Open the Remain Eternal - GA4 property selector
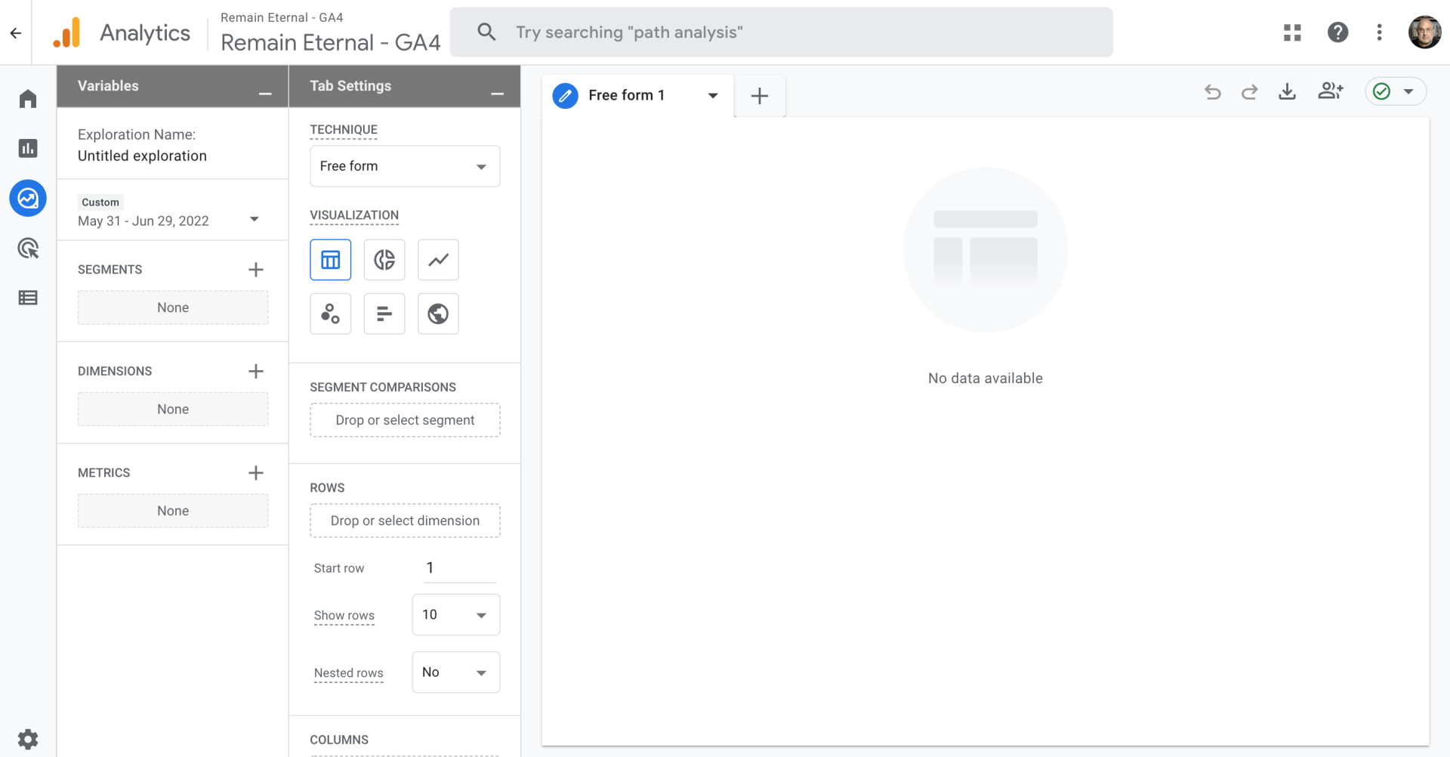 coord(330,34)
